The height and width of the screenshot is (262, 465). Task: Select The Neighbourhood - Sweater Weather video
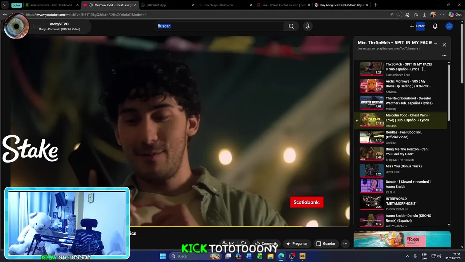pyautogui.click(x=400, y=103)
